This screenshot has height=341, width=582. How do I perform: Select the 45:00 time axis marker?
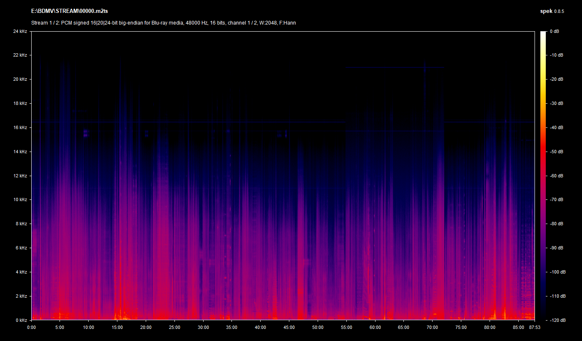289,327
